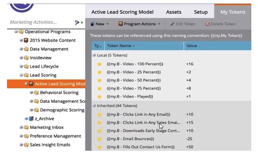258x154 pixels.
Task: Expand the Behavioral Scoring node
Action: coord(31,92)
